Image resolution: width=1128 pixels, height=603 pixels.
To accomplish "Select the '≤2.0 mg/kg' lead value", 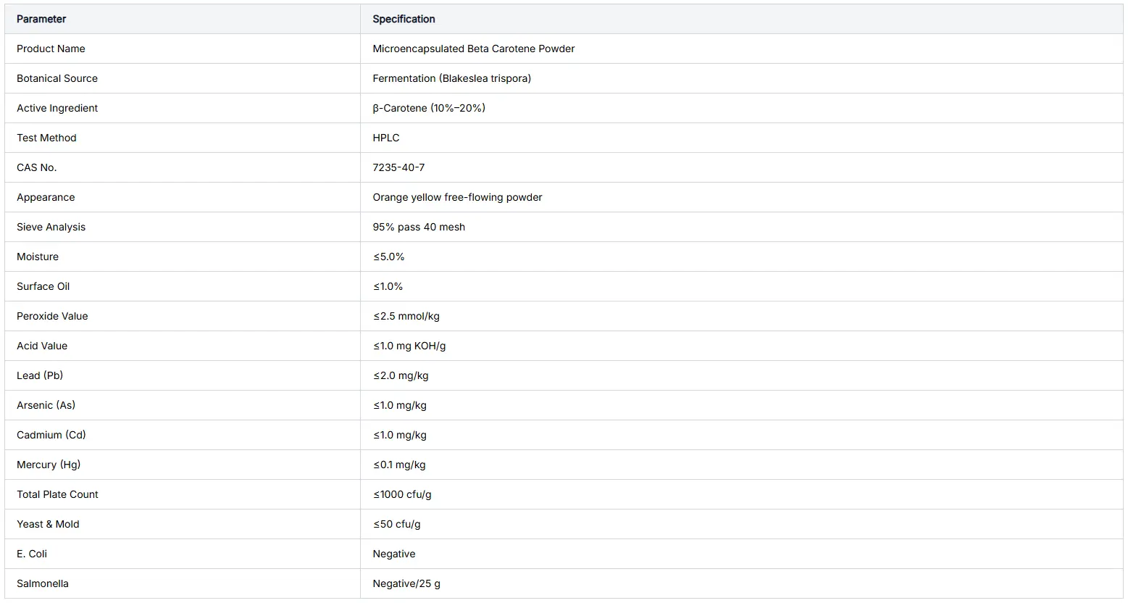I will click(401, 375).
